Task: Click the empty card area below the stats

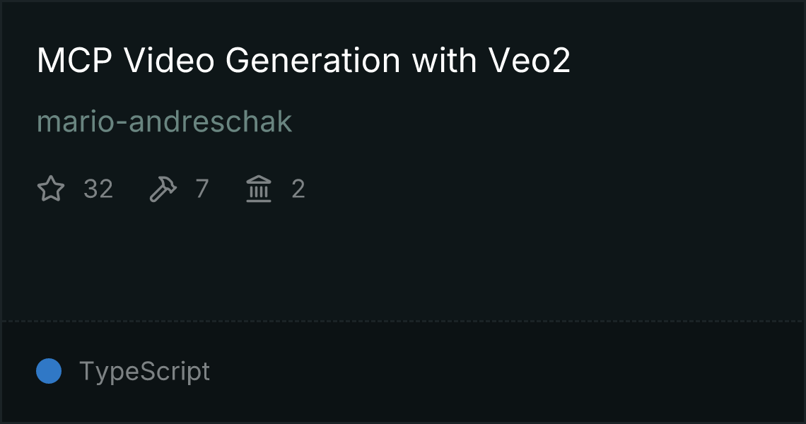Action: [403, 261]
